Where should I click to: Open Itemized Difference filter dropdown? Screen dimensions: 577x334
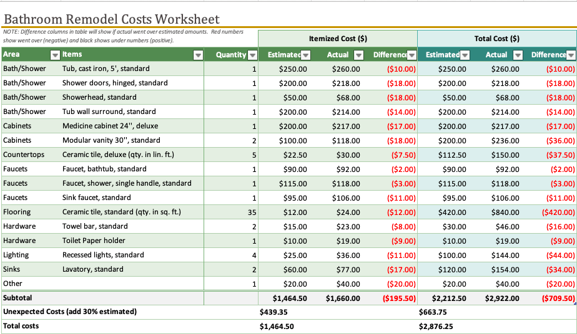(x=412, y=55)
